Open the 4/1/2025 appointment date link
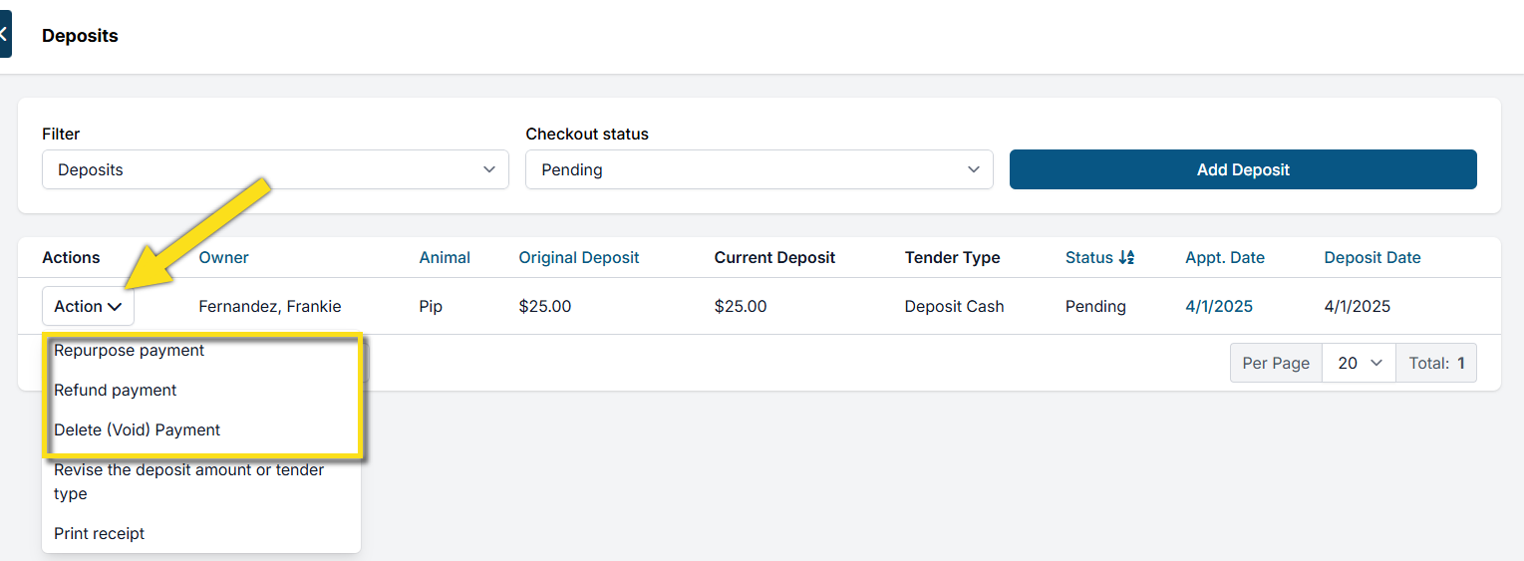Screen dimensions: 1524x561 pyautogui.click(x=1218, y=306)
